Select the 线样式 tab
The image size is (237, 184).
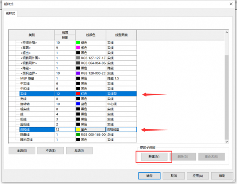point(11,13)
